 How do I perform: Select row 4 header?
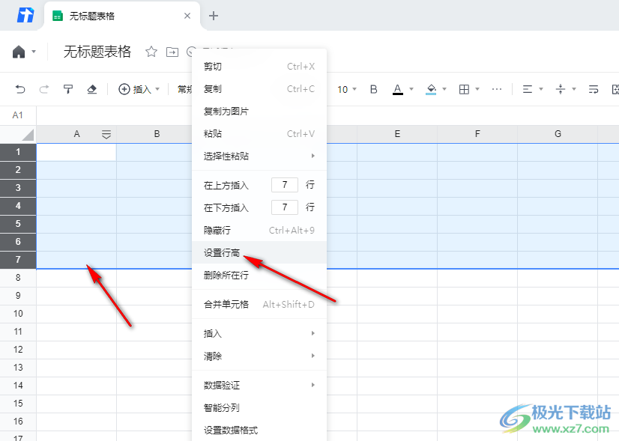click(18, 207)
